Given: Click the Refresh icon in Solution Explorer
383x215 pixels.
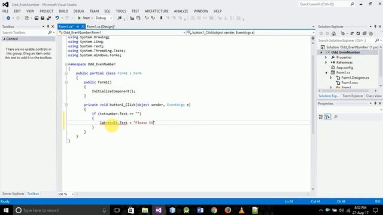Looking at the screenshot, I should click(358, 33).
